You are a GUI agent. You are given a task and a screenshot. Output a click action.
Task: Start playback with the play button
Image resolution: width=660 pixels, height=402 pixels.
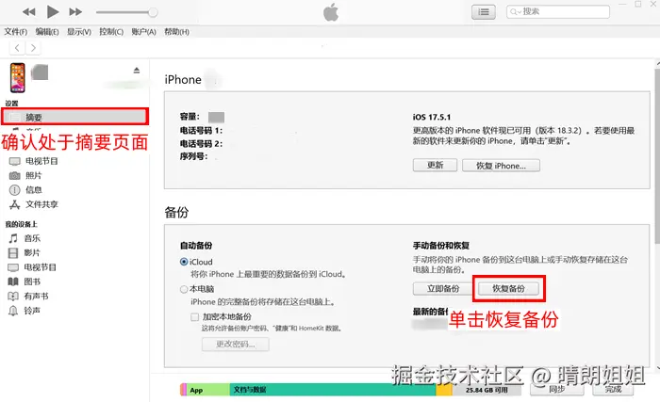click(53, 12)
